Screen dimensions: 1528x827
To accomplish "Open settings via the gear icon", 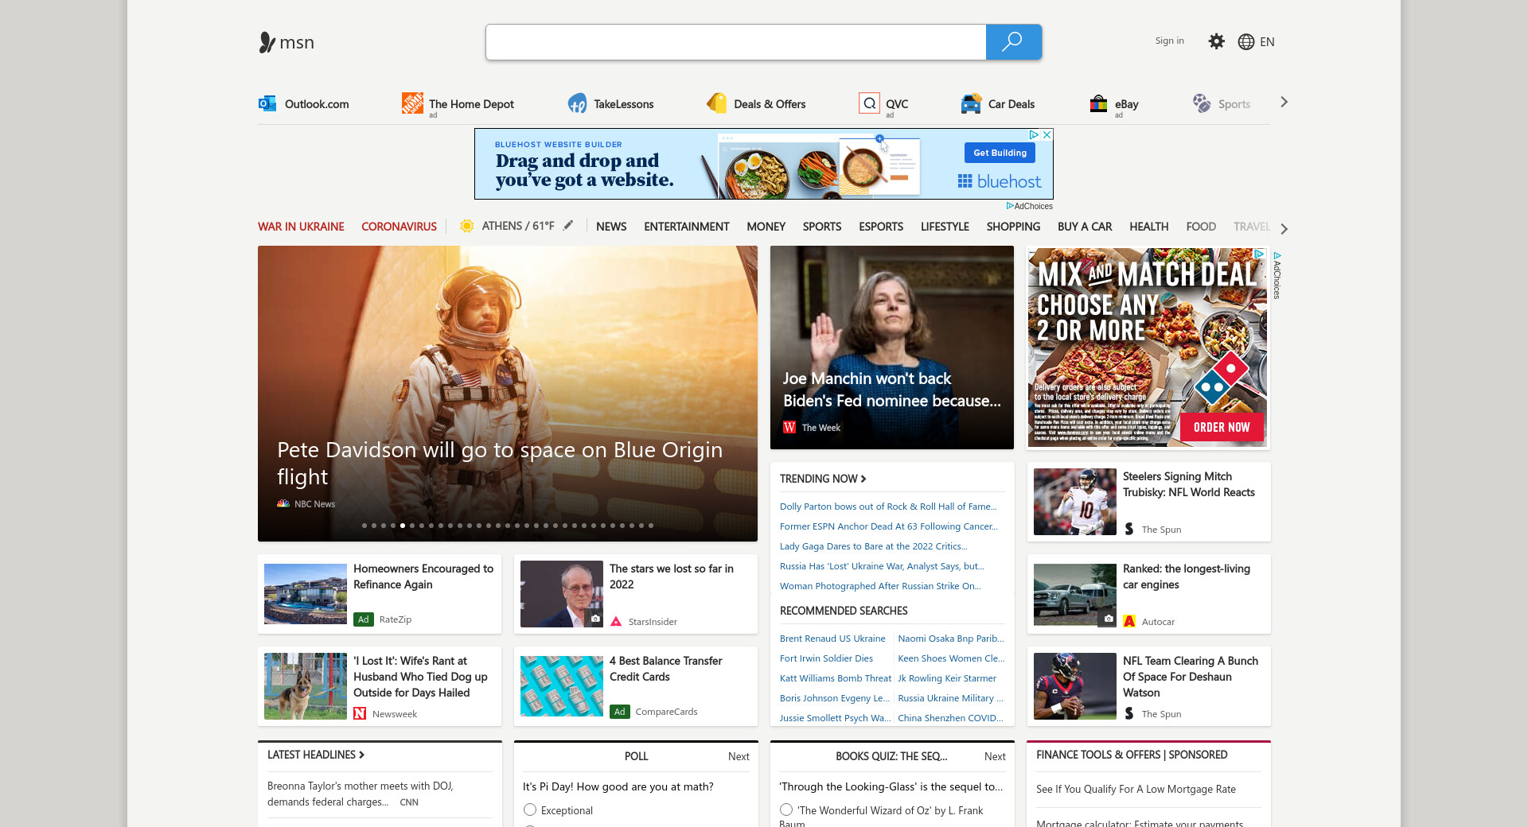I will coord(1216,41).
